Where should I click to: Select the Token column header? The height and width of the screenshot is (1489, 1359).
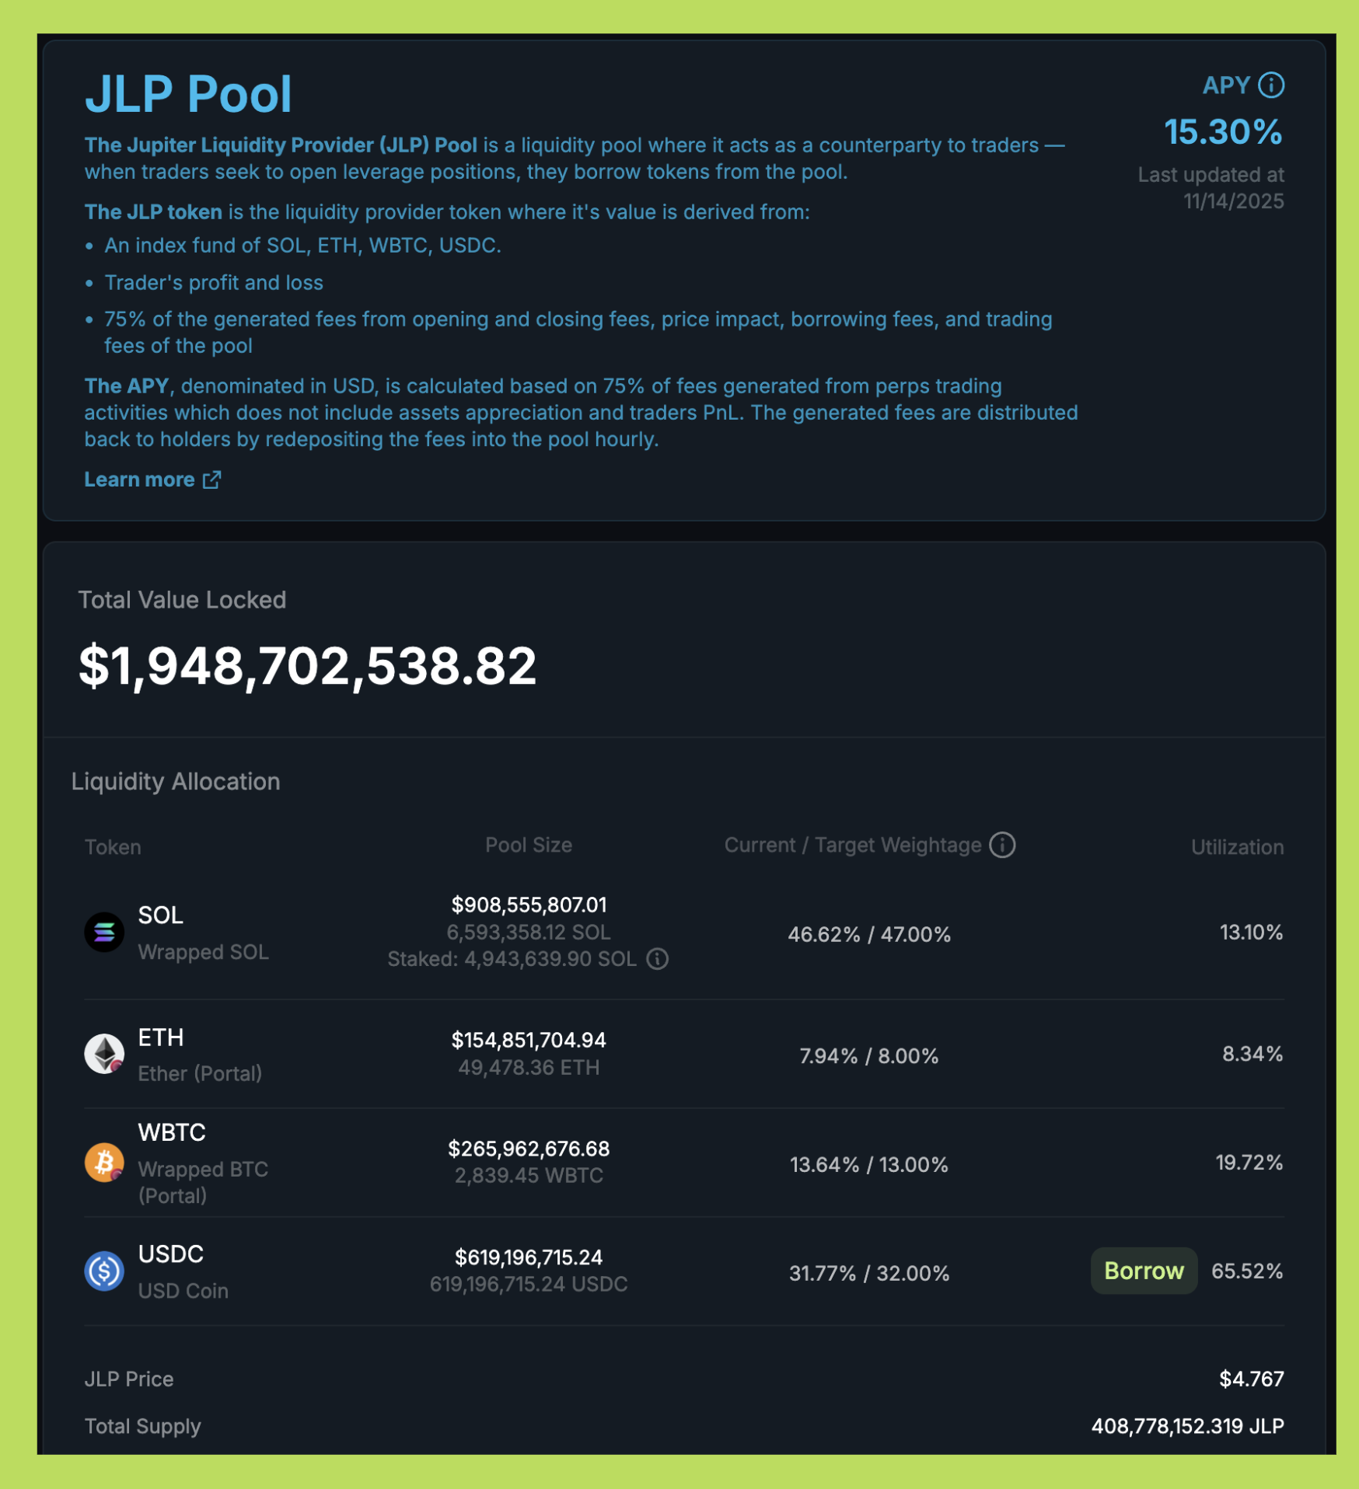(114, 846)
